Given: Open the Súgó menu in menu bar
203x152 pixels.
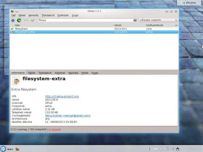Looking at the screenshot, I should 75,15.
